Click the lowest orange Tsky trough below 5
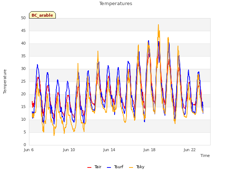Image resolution: width=232 pixels, height=174 pixels. point(54,135)
